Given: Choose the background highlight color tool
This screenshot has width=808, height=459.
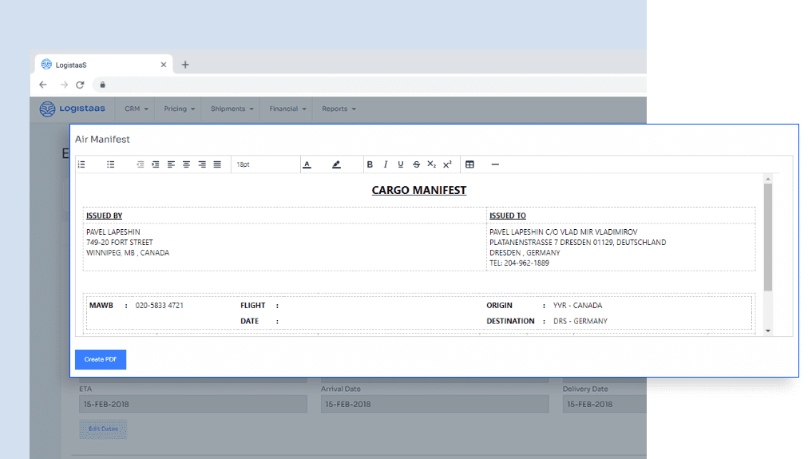Looking at the screenshot, I should (x=336, y=164).
